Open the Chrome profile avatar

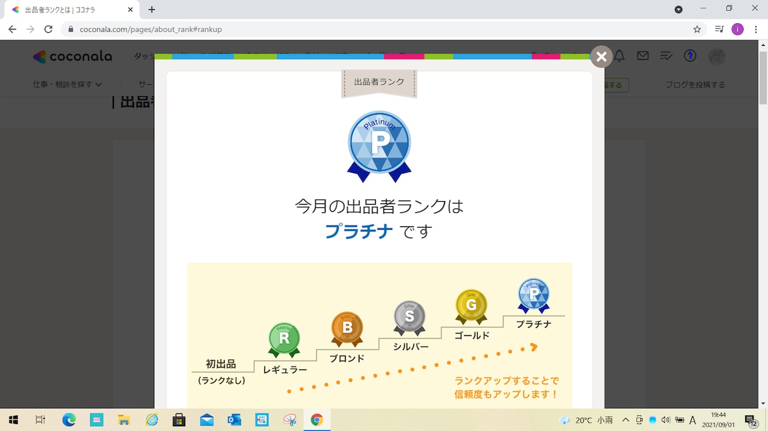(738, 29)
